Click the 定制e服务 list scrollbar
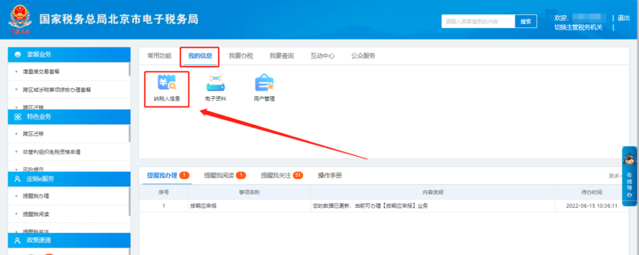 coord(130,201)
